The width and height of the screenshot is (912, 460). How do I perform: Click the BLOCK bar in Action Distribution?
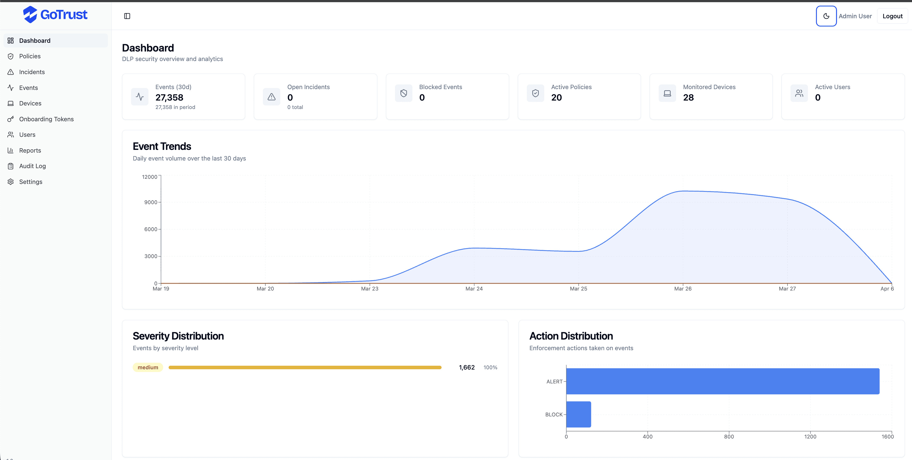pos(579,414)
